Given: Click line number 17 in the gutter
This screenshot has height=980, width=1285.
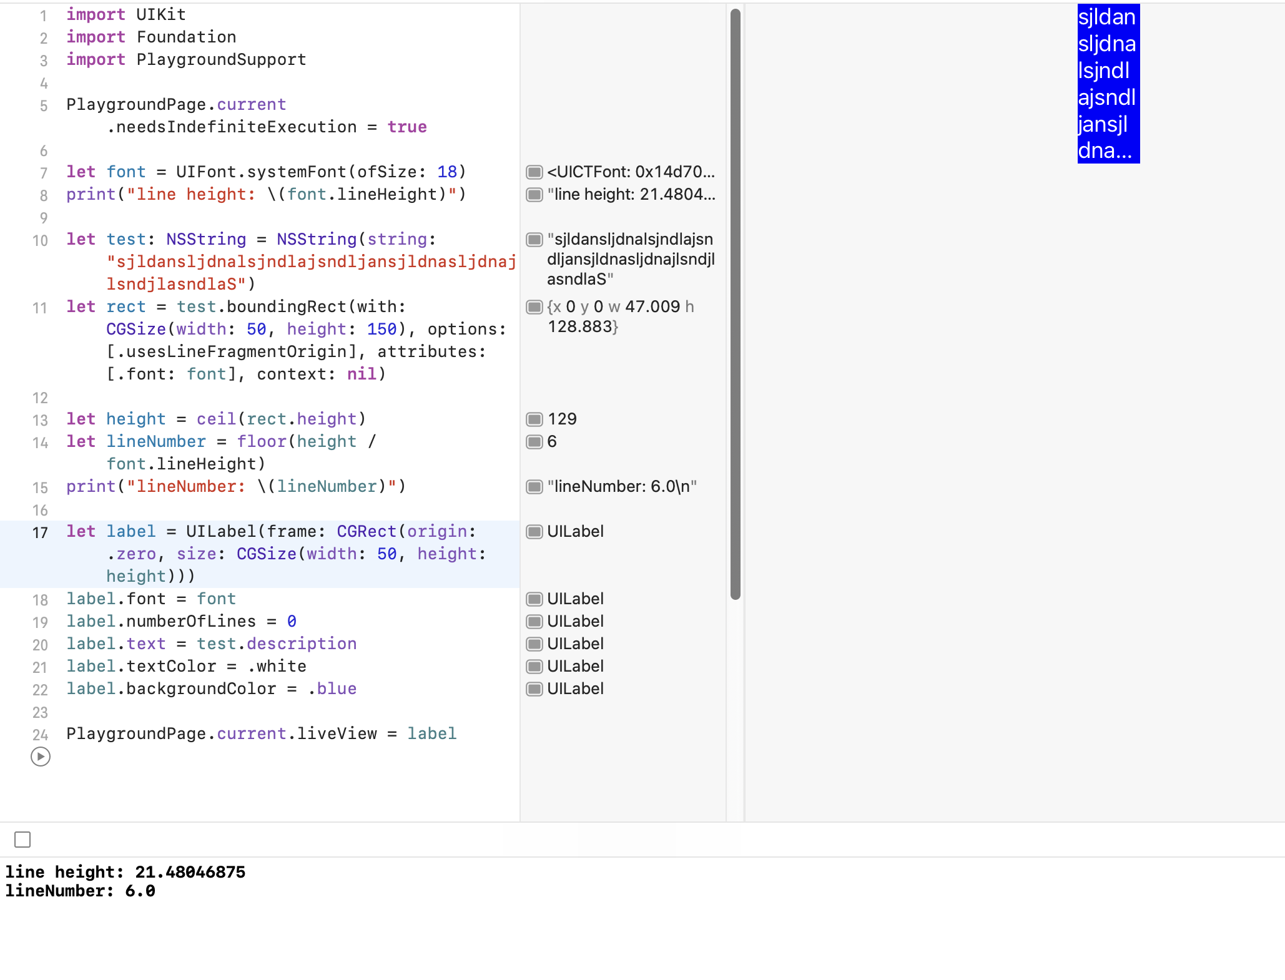Looking at the screenshot, I should point(40,532).
